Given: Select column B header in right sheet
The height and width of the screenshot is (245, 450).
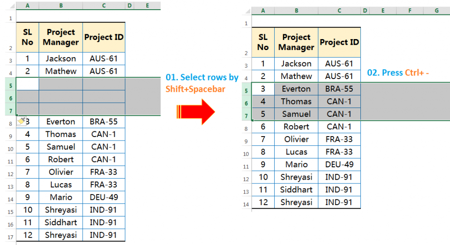Looking at the screenshot, I should click(x=297, y=11).
